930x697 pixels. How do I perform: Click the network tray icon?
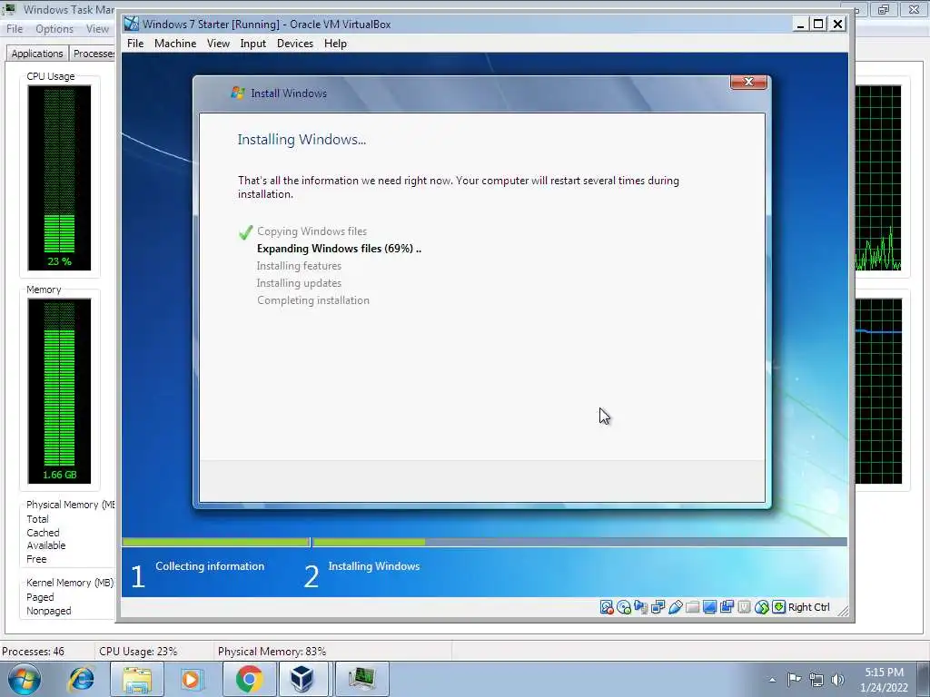[x=816, y=679]
